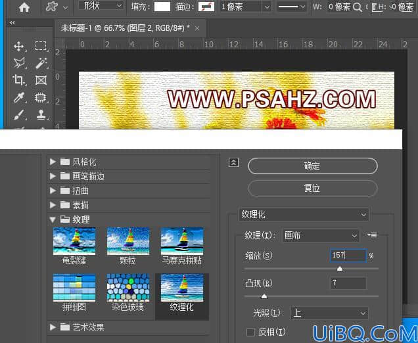
Task: Click the 复位 button
Action: 312,188
